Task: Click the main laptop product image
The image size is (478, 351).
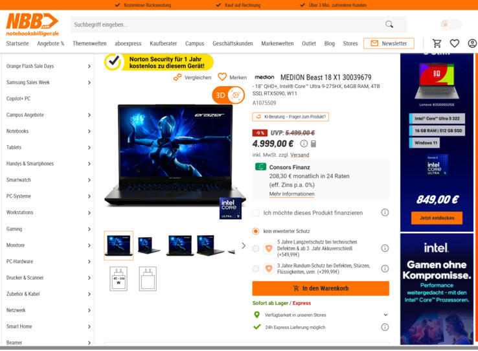Action: pos(175,155)
